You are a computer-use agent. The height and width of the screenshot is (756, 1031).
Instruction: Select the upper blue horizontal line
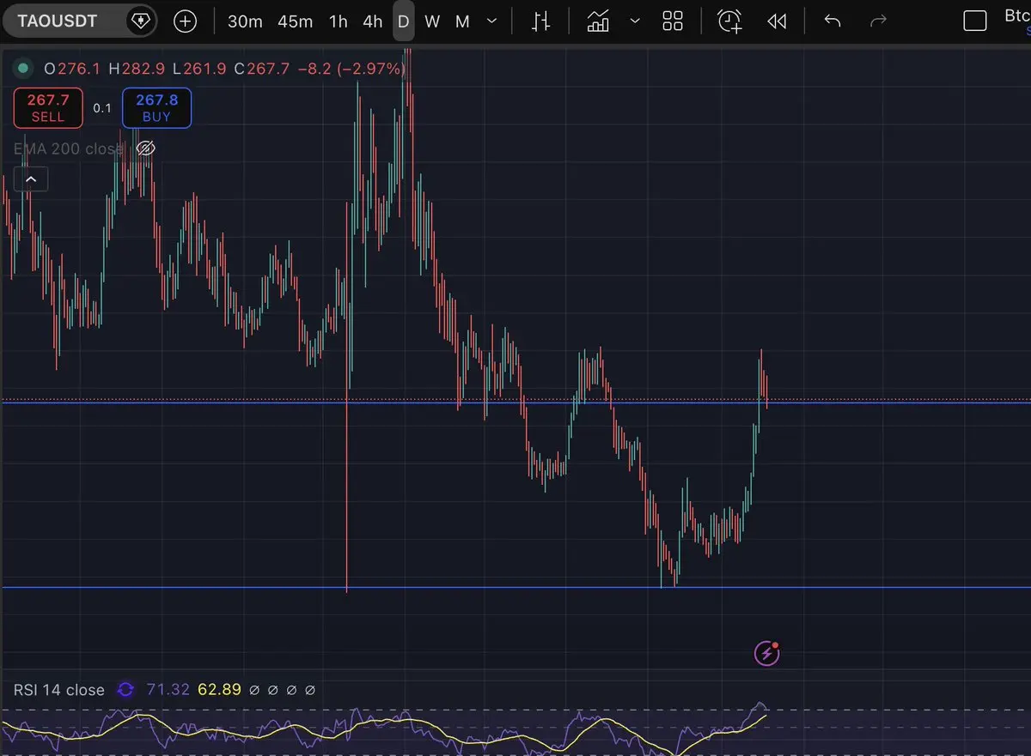click(x=515, y=402)
